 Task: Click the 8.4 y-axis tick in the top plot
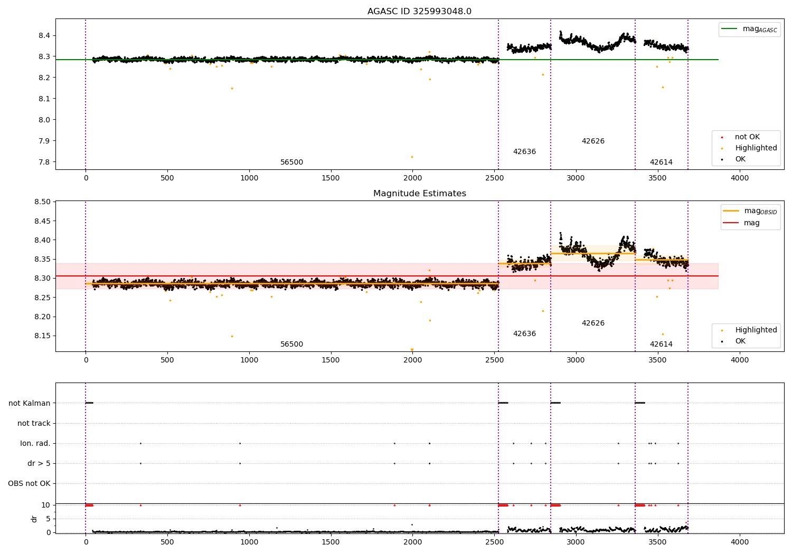(44, 36)
